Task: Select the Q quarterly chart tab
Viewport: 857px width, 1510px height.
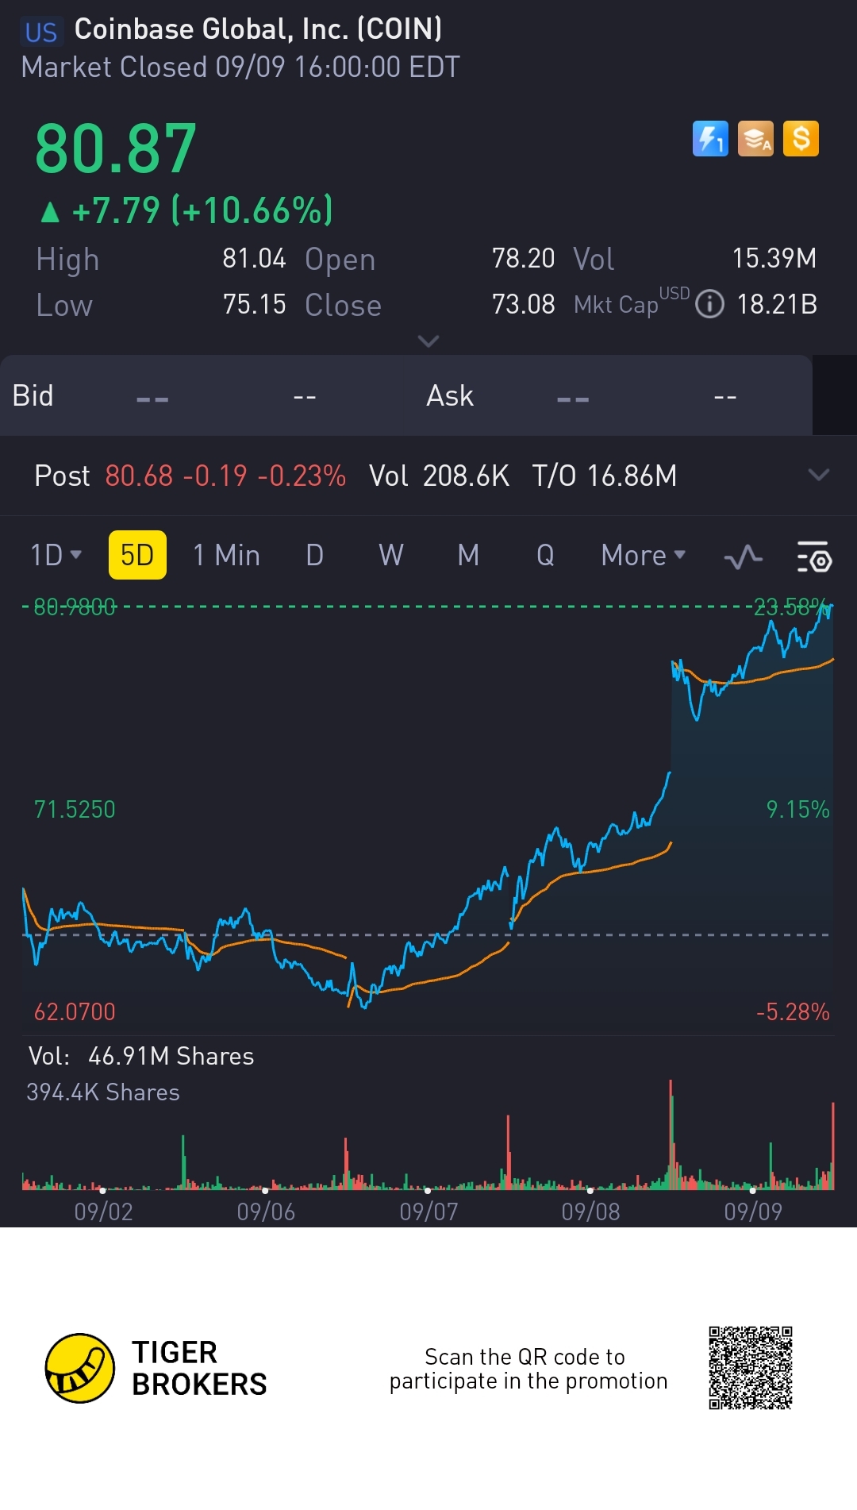Action: [x=545, y=555]
